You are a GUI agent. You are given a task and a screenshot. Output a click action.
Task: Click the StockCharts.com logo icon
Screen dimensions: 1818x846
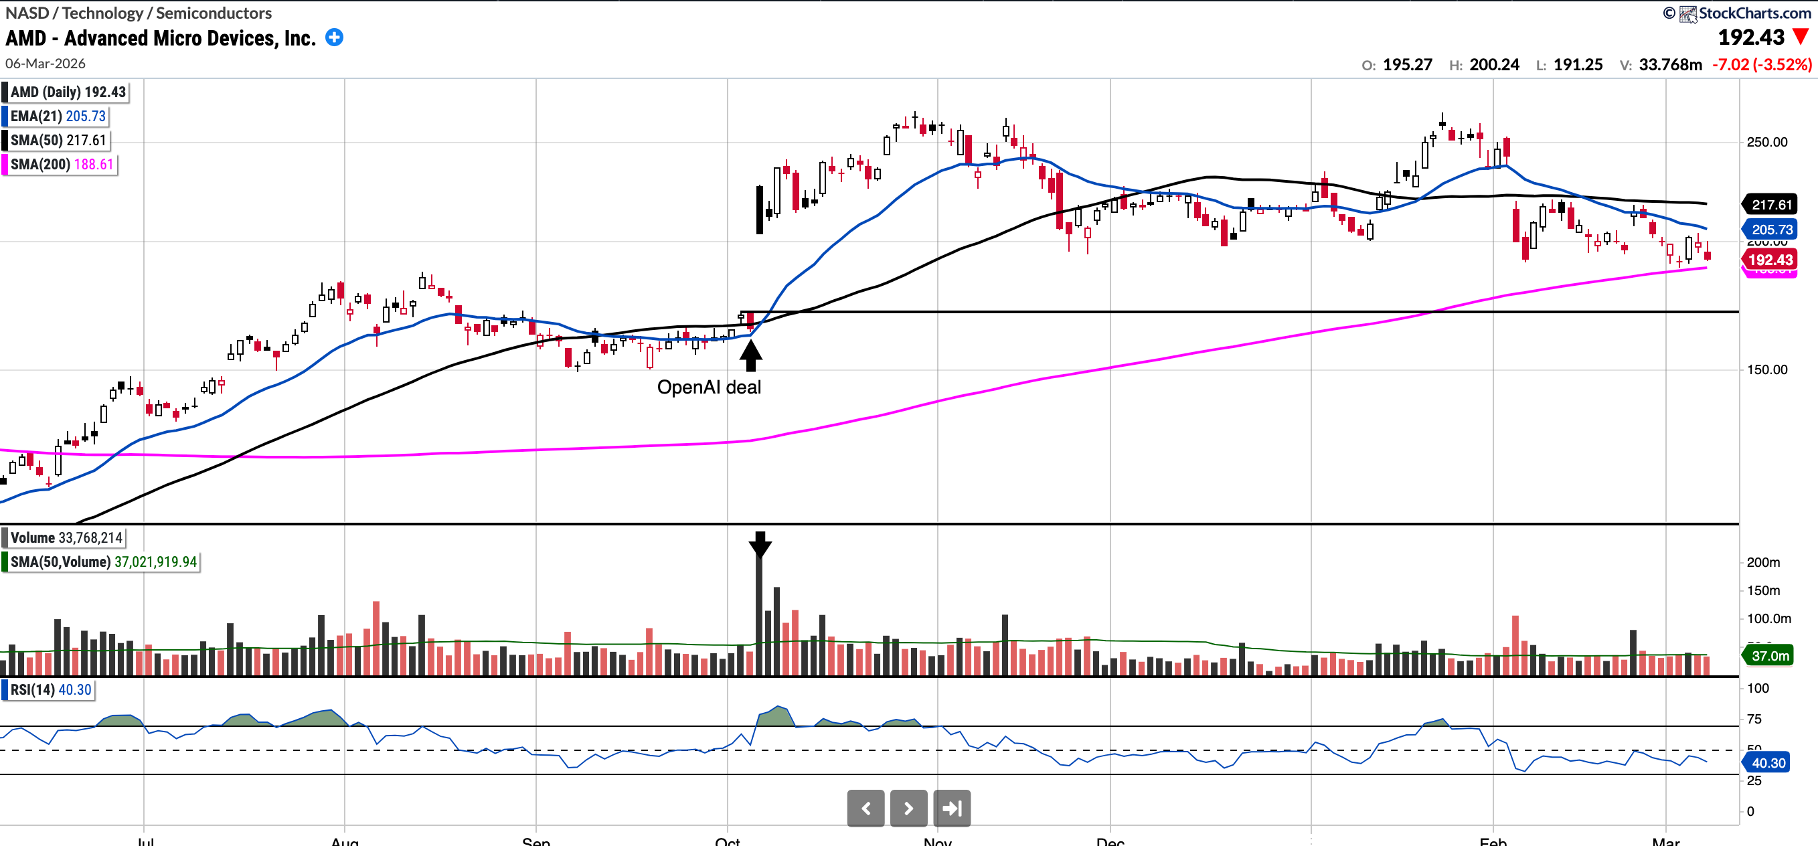(1687, 13)
